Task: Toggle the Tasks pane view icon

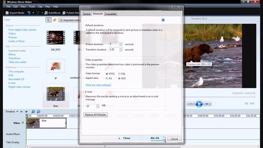Action: 48,20
